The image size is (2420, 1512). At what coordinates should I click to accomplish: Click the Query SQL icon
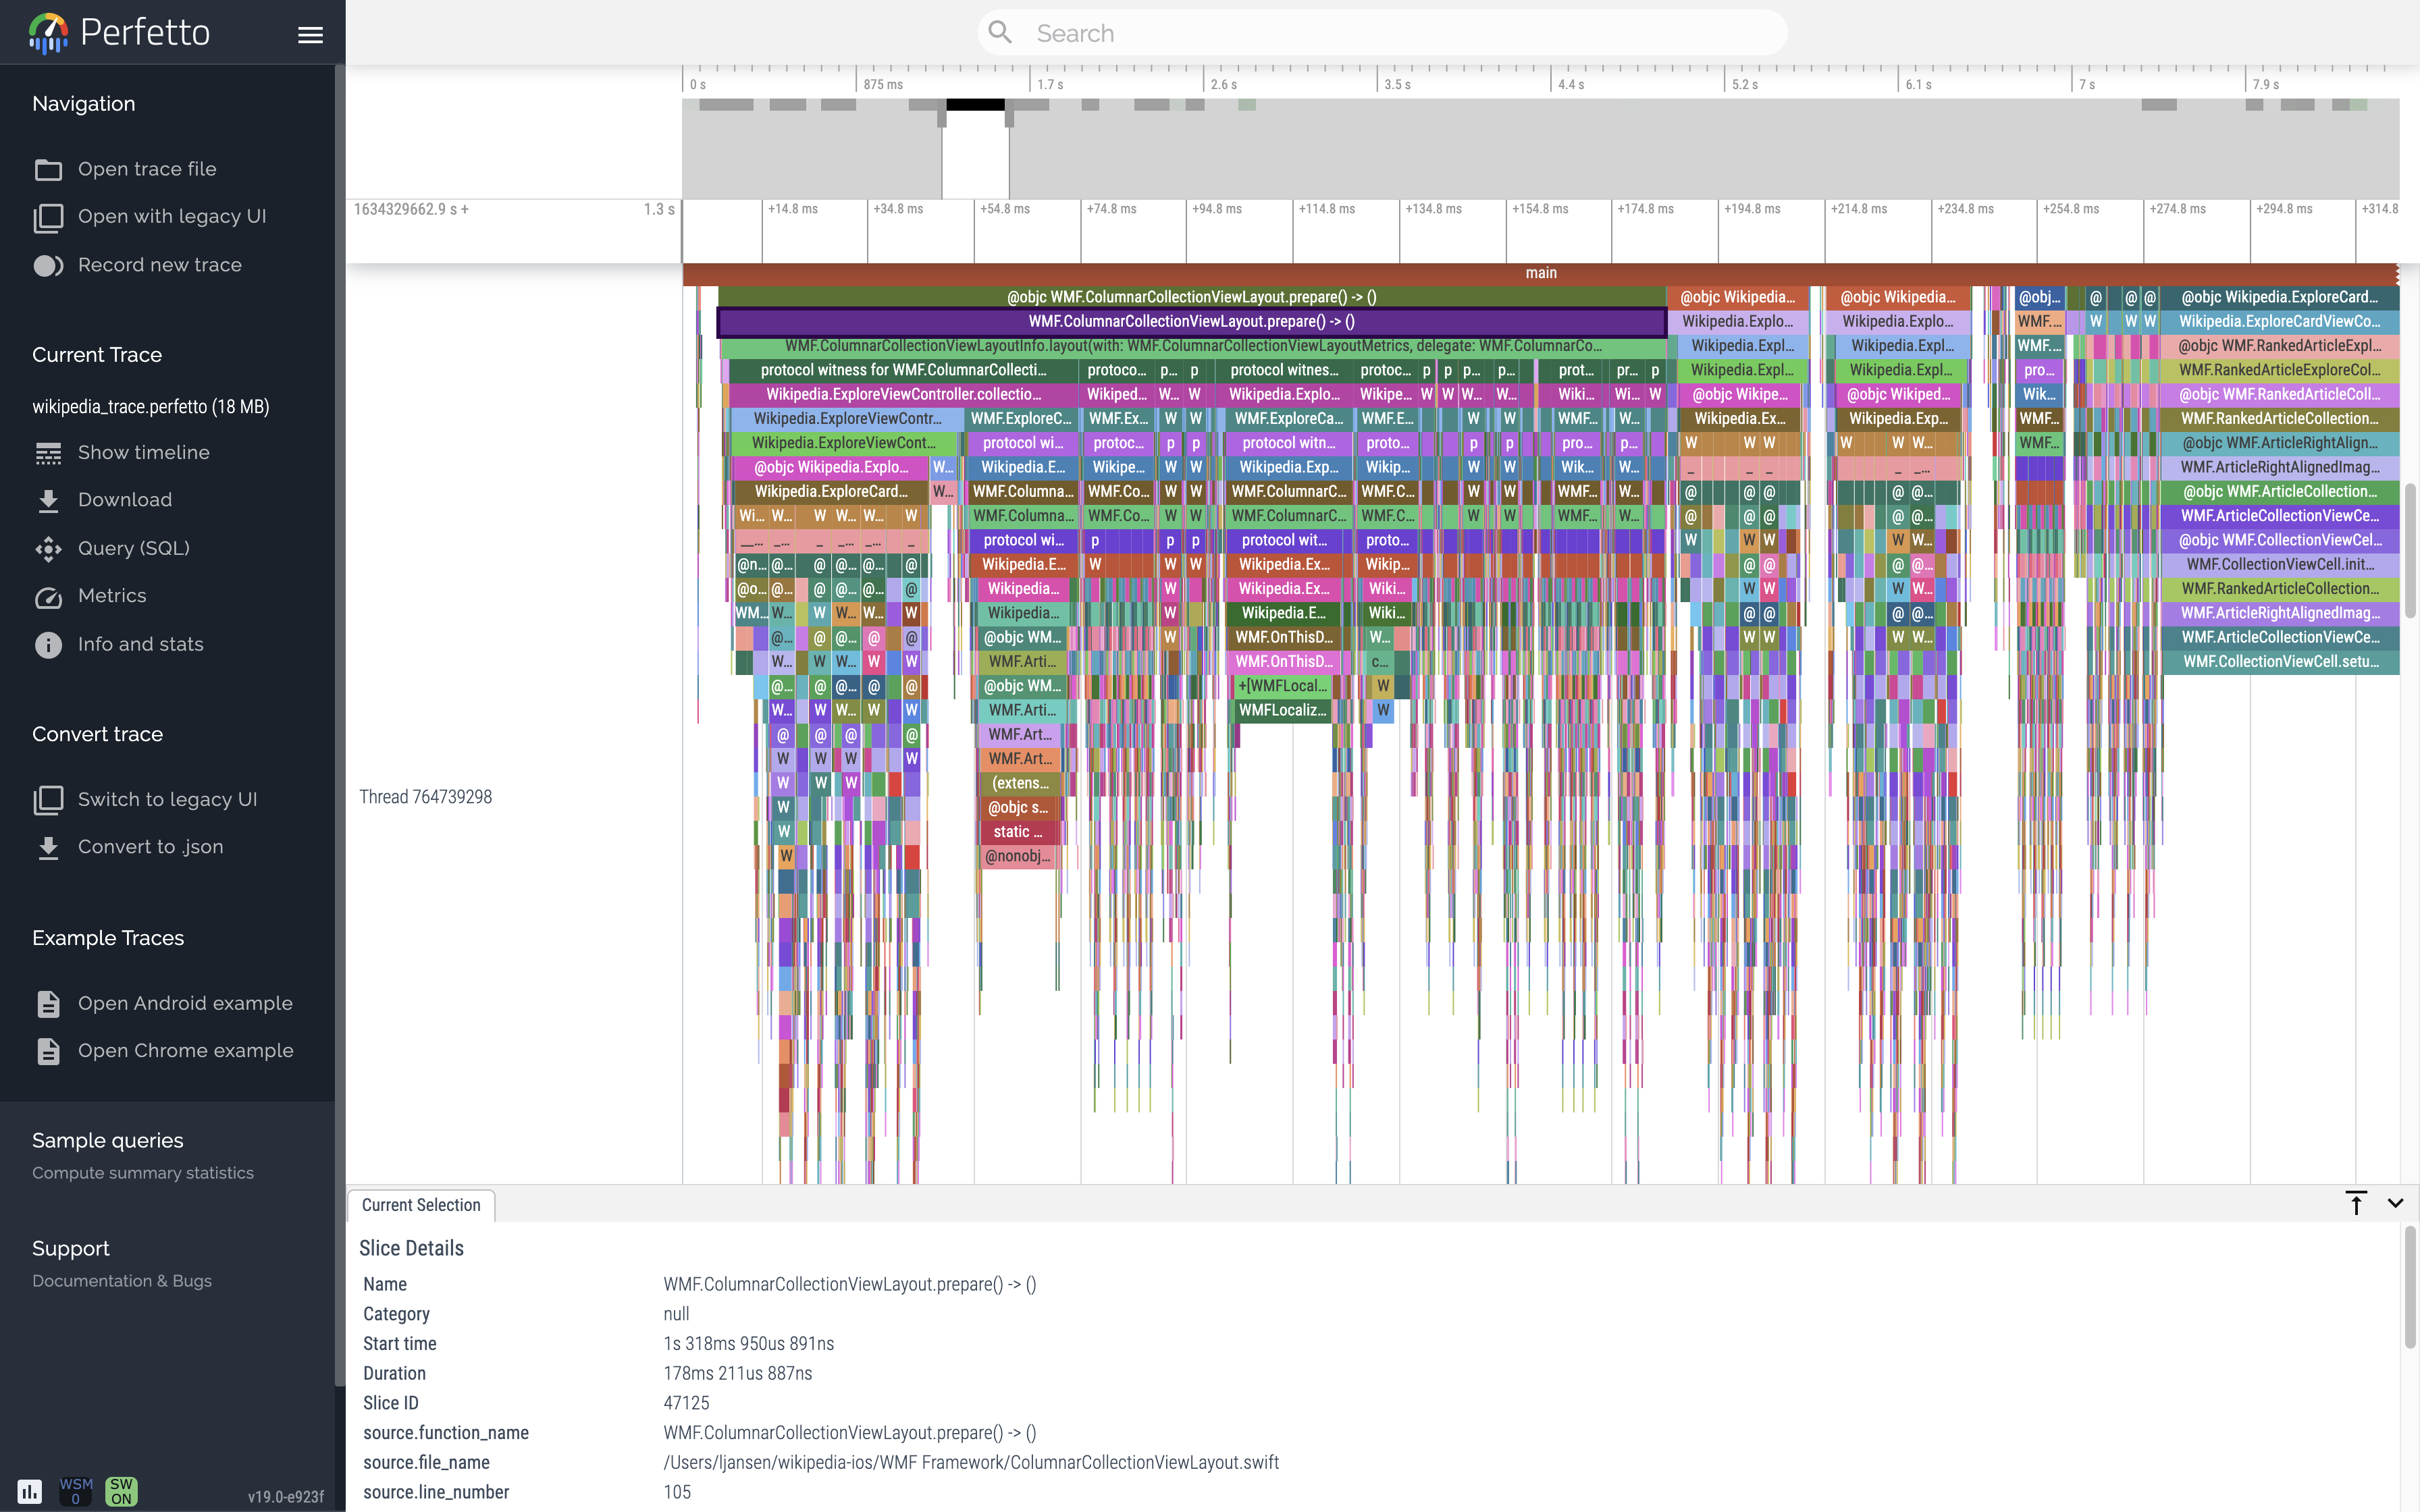point(47,547)
